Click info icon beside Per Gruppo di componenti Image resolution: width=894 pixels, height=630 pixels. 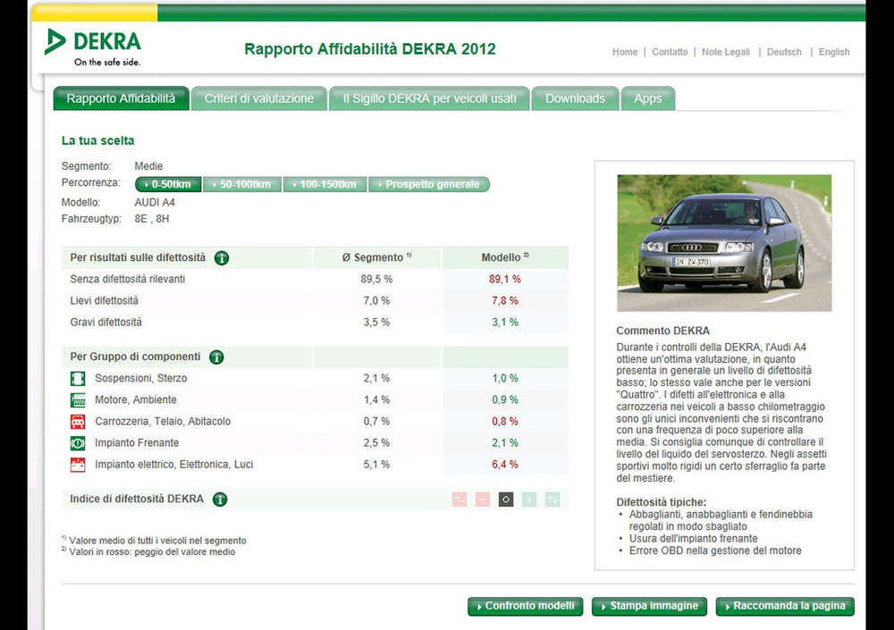click(x=216, y=357)
